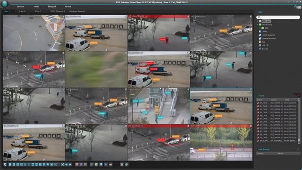The width and height of the screenshot is (302, 170).
Task: Click the pink-tinted toolbar icon
Action: point(77,164)
